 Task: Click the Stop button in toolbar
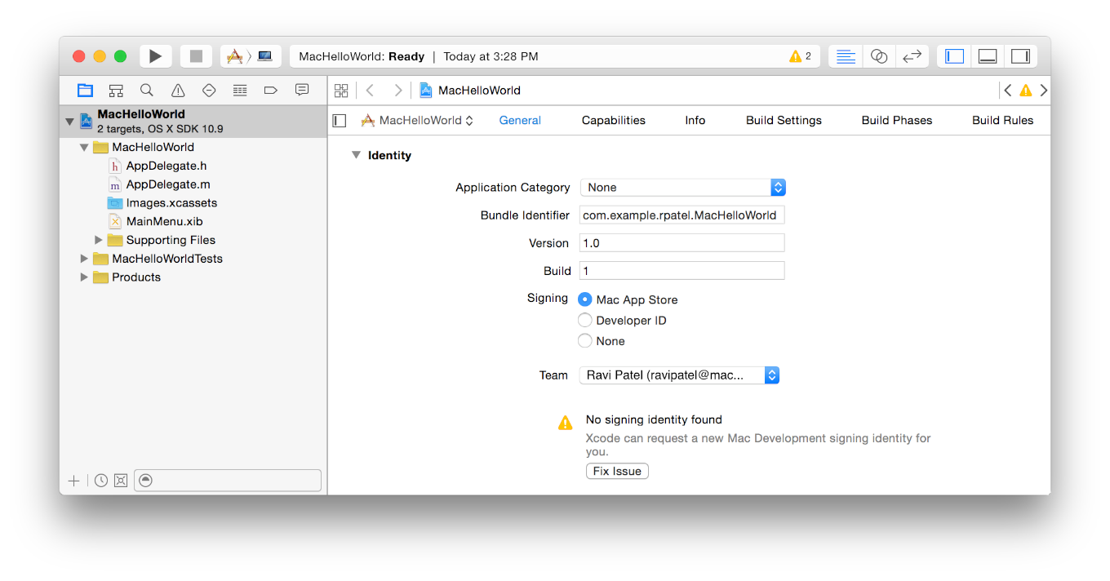tap(196, 56)
